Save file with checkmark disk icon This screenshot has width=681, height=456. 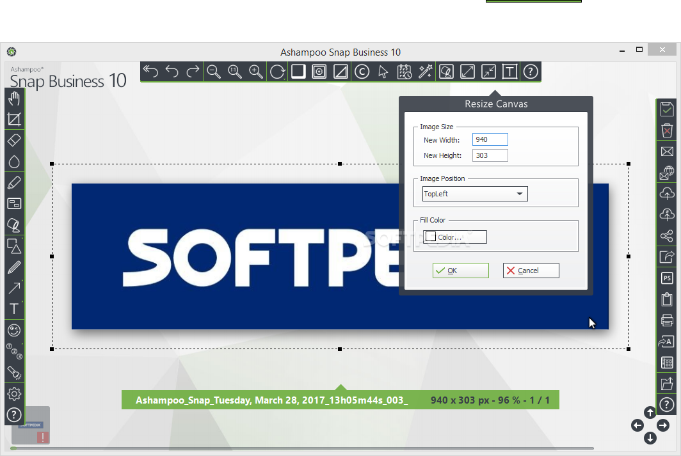[x=667, y=109]
